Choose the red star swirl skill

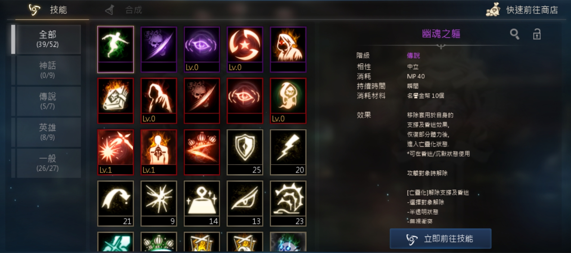[245, 49]
